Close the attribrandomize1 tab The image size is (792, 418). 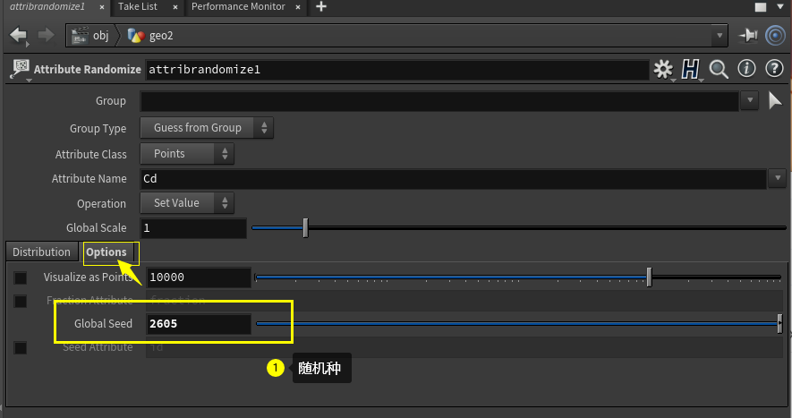coord(102,7)
